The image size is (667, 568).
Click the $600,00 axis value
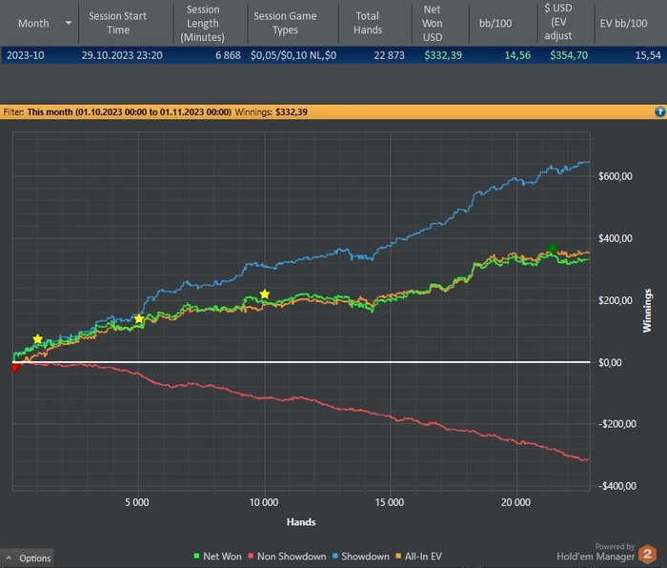point(616,176)
